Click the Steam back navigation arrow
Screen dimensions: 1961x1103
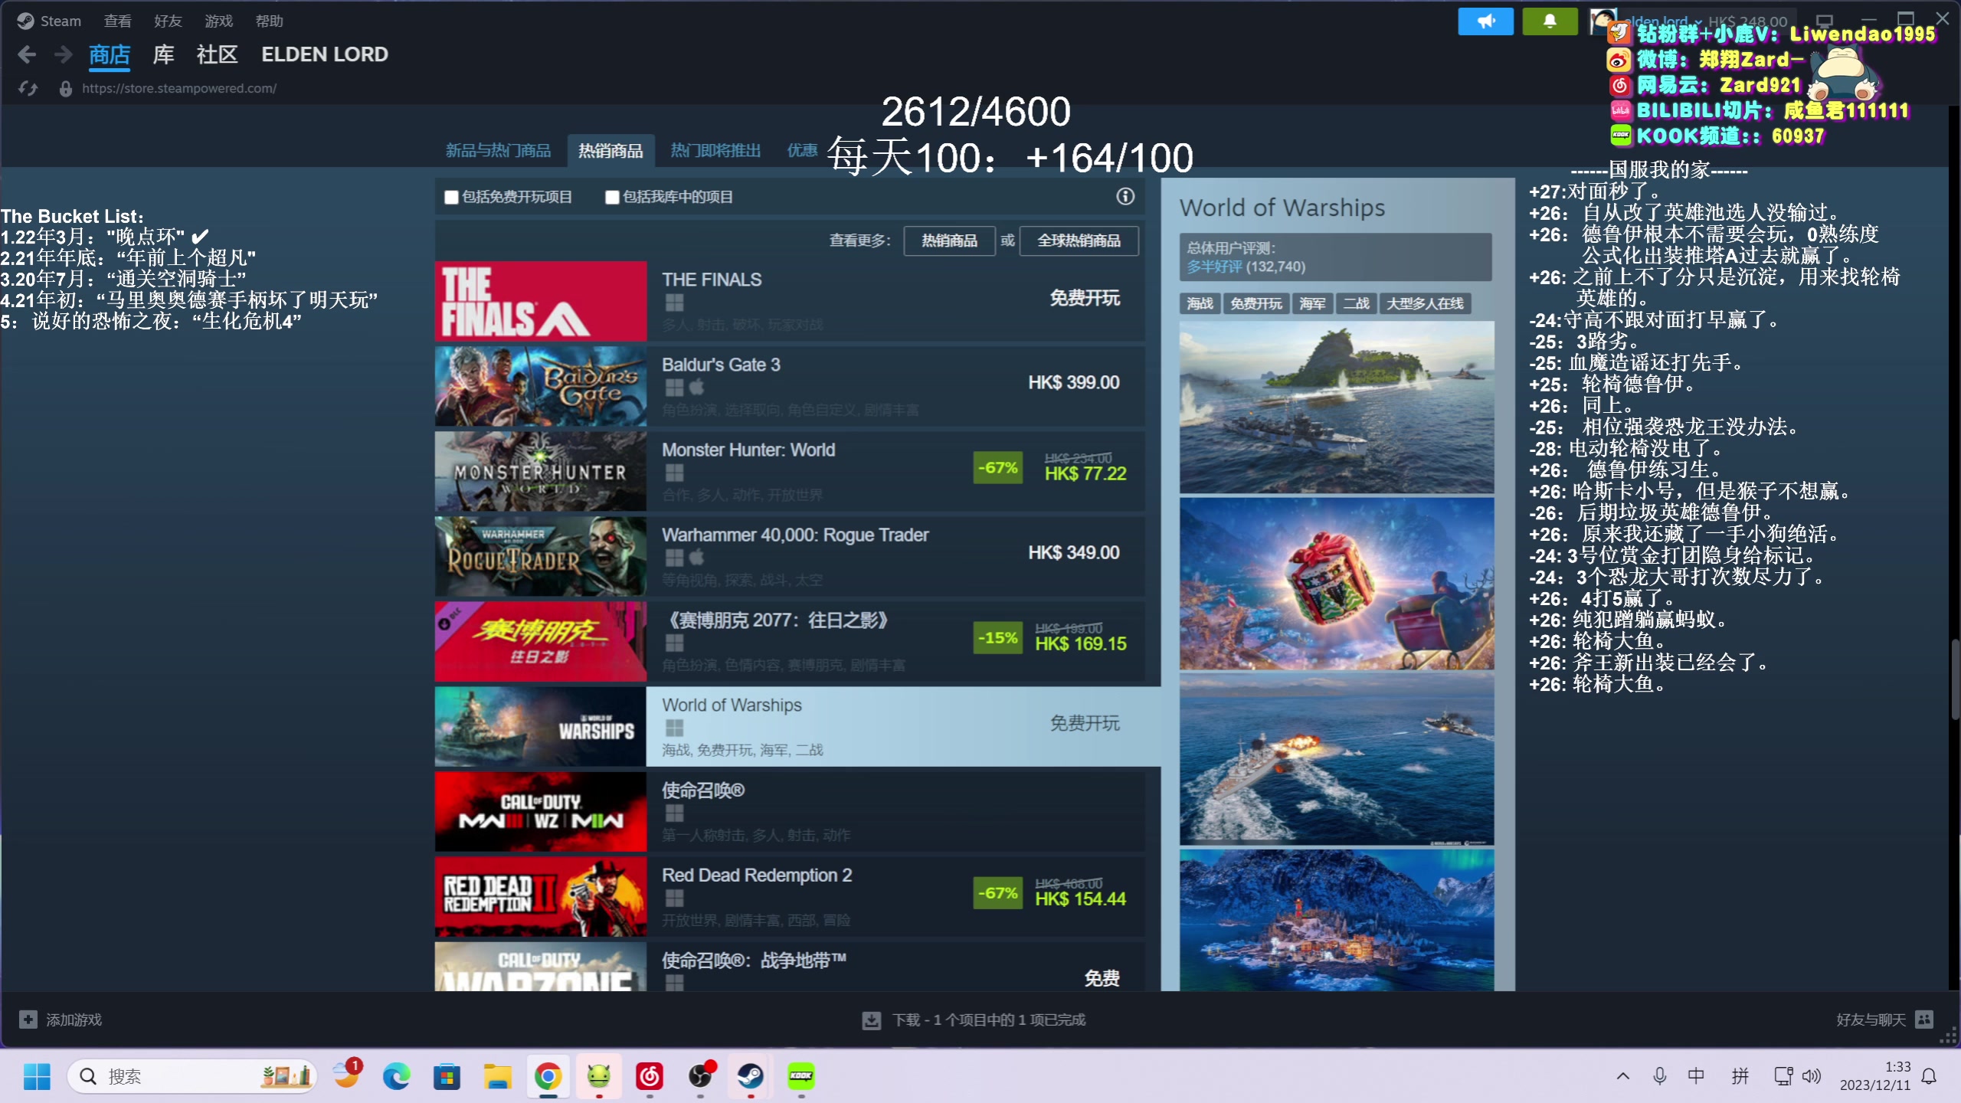27,54
